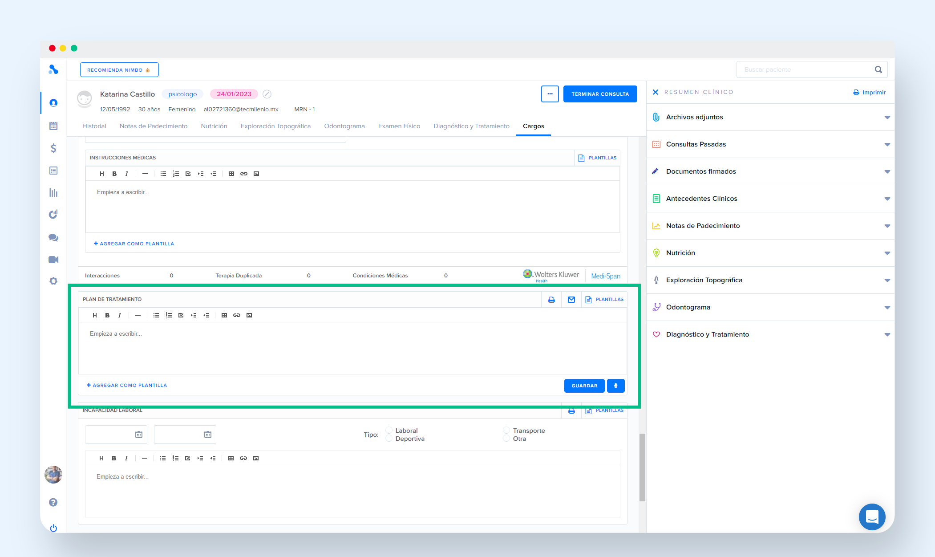Click the dollar sign billing icon
The image size is (935, 557).
tap(53, 148)
